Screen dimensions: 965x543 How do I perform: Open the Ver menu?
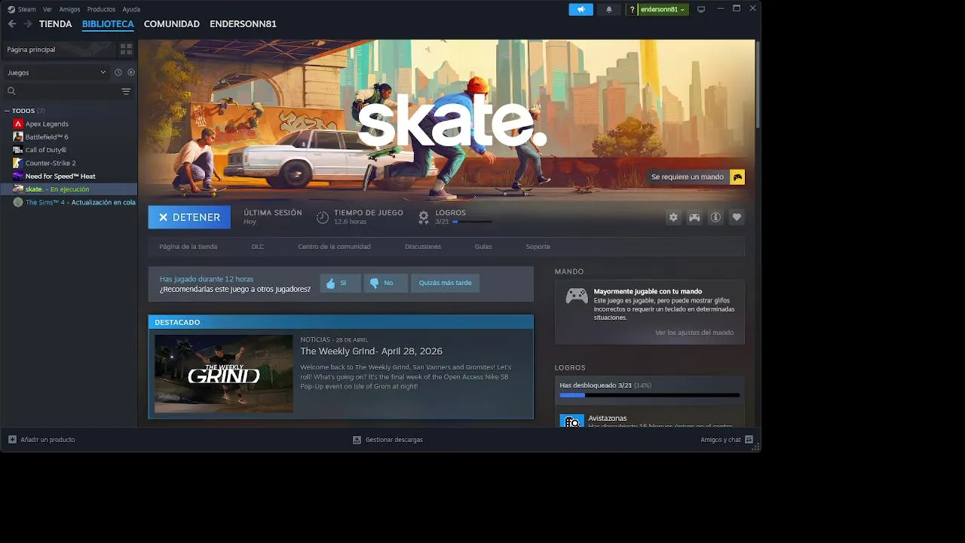coord(47,9)
